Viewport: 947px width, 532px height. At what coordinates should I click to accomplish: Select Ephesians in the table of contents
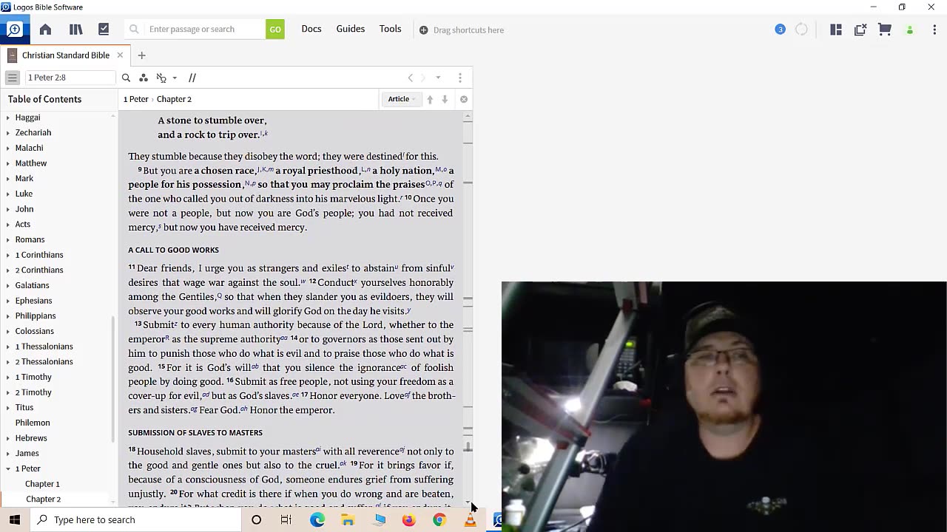(x=33, y=301)
